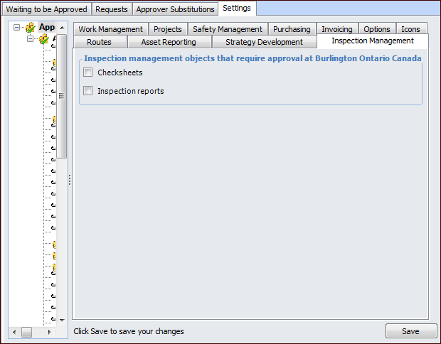This screenshot has width=441, height=344.
Task: Select the Routes tab
Action: pyautogui.click(x=100, y=42)
